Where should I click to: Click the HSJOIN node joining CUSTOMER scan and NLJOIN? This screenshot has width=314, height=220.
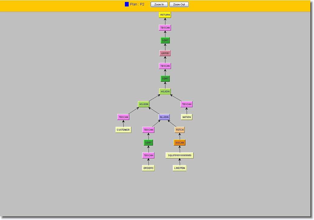tap(144, 104)
